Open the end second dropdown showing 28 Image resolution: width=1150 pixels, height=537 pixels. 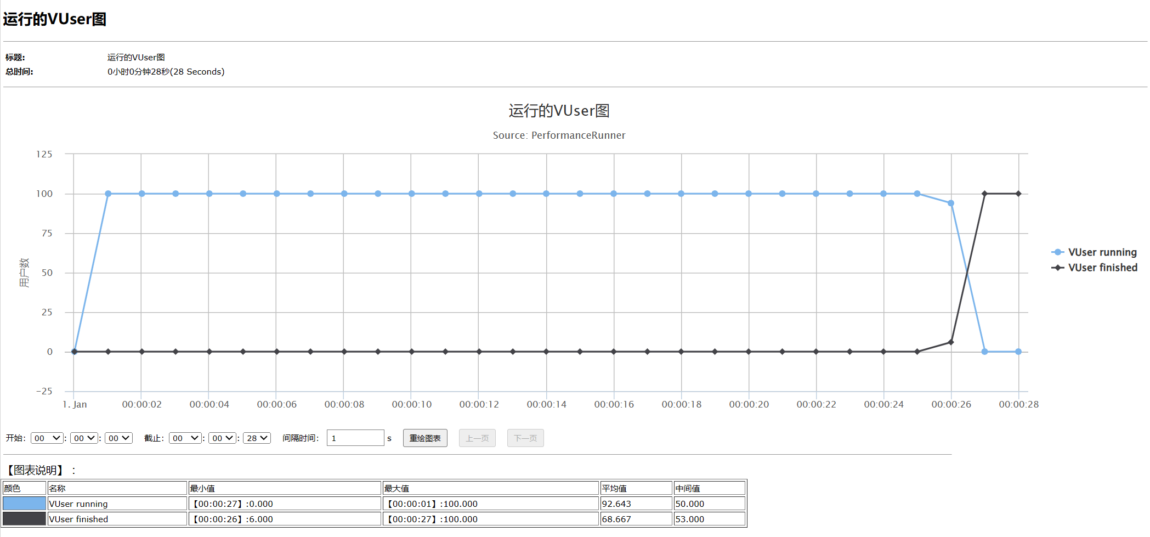(x=257, y=438)
